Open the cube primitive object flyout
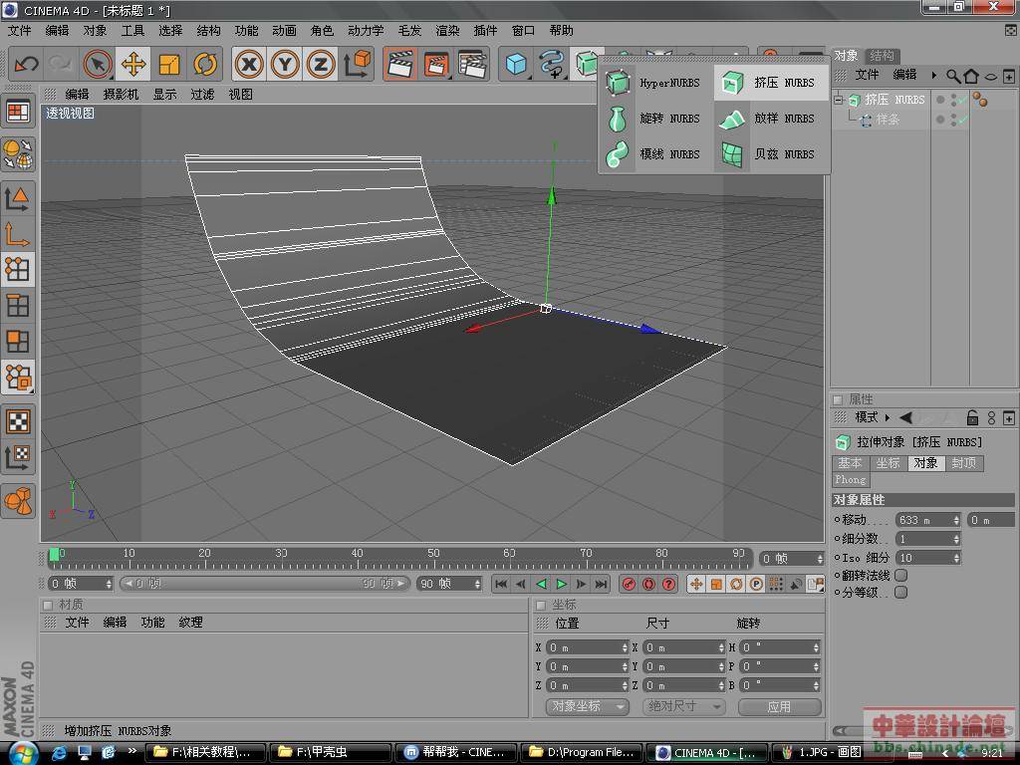1020x765 pixels. (x=517, y=65)
